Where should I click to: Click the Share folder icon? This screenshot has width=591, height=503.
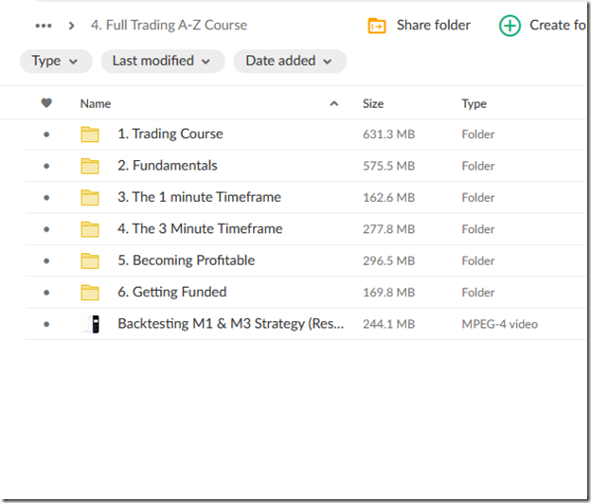tap(377, 26)
